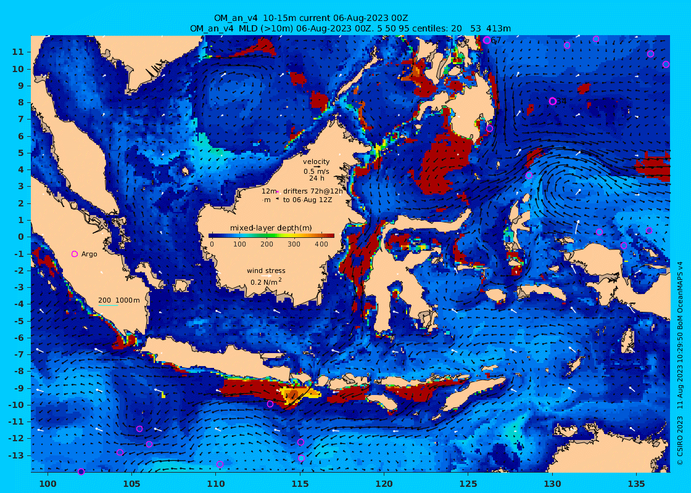
Task: Click the Argo float marker labeled 67
Action: click(x=487, y=41)
